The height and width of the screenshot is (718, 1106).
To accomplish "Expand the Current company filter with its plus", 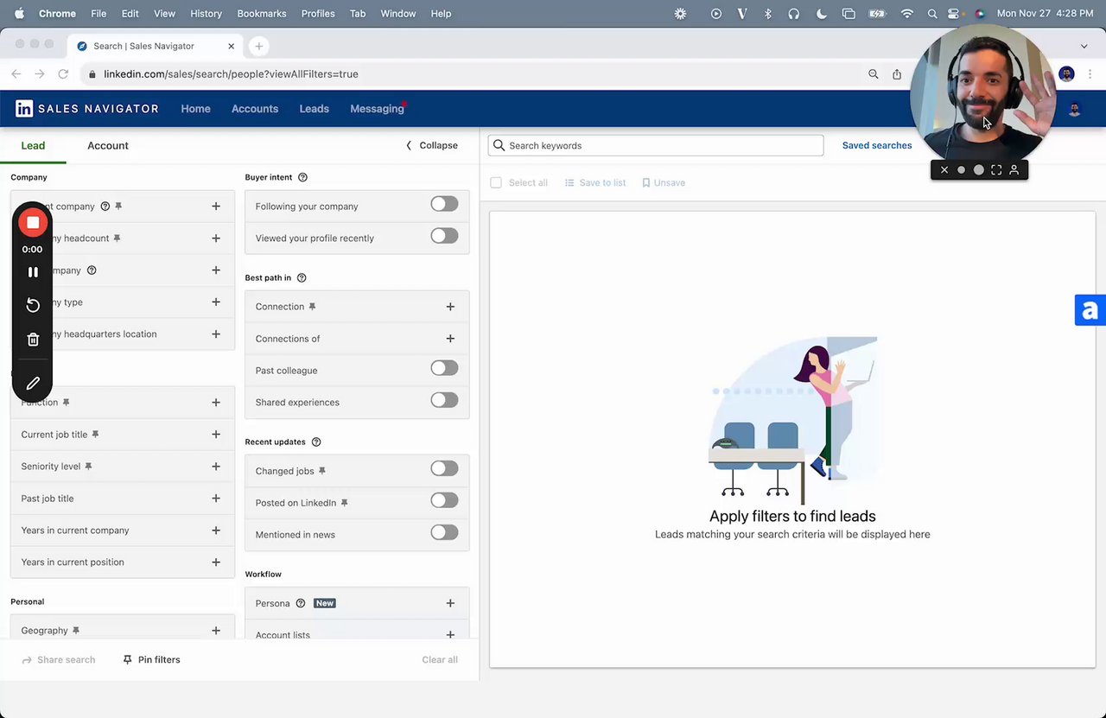I will tap(216, 207).
